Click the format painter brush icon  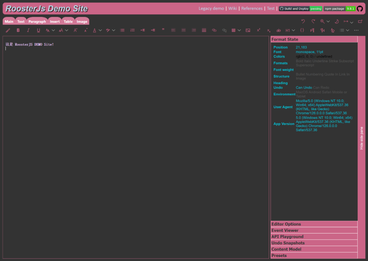coord(8,30)
